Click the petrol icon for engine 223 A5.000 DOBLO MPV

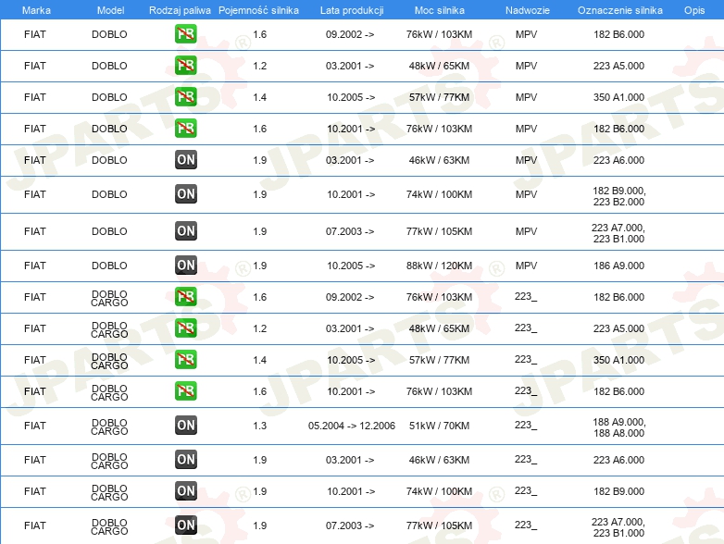pyautogui.click(x=185, y=66)
